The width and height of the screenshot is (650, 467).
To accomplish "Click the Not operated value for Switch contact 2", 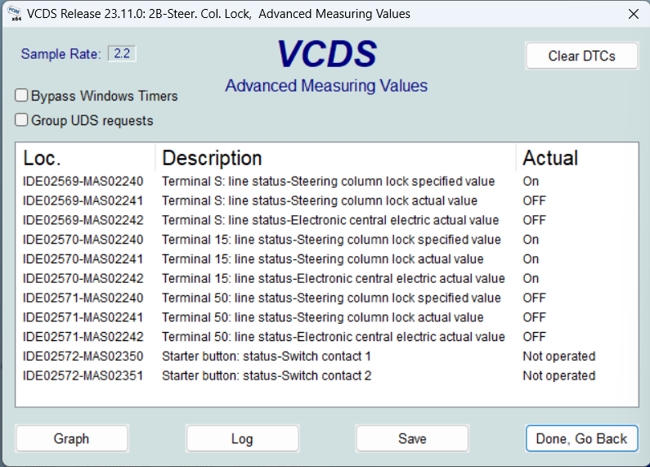I will pyautogui.click(x=558, y=376).
